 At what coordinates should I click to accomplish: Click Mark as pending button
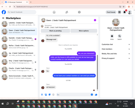[55, 31]
